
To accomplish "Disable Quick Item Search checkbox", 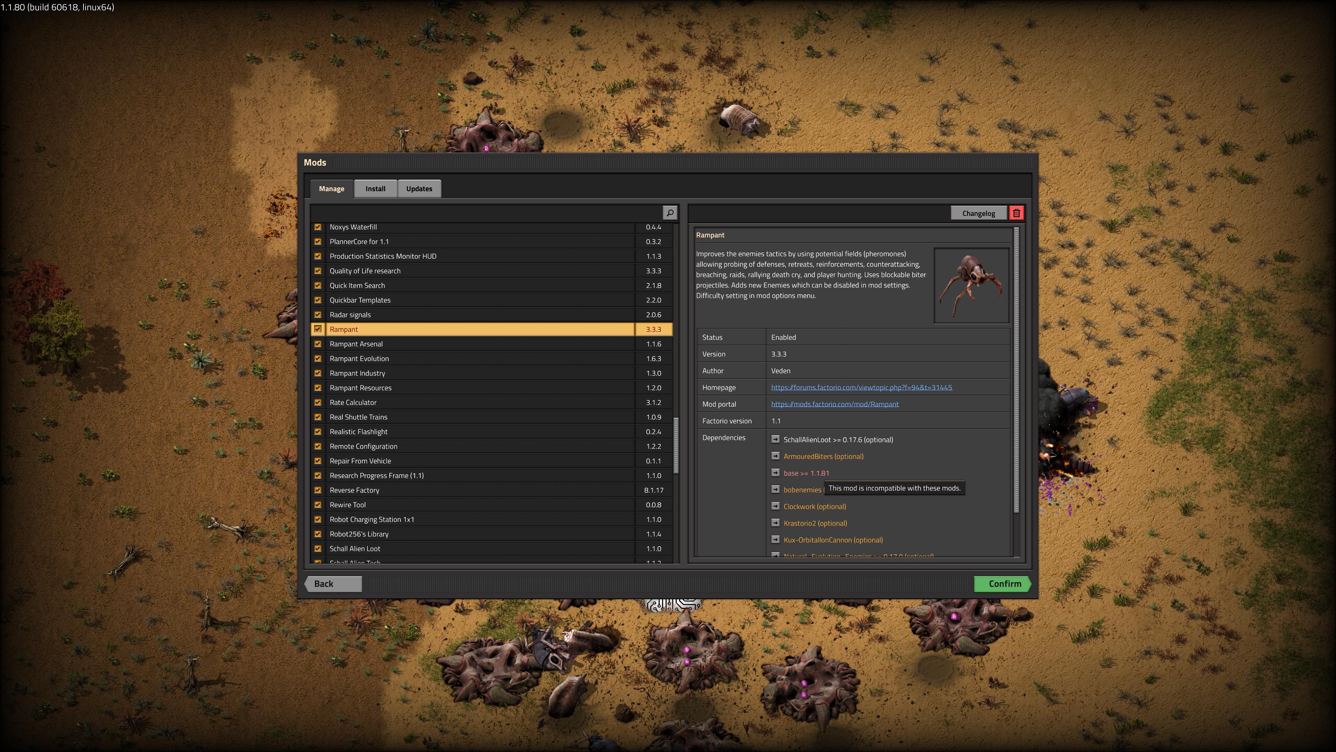I will [x=318, y=285].
